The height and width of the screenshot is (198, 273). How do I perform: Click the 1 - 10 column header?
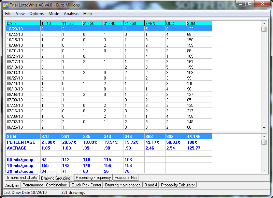51,23
